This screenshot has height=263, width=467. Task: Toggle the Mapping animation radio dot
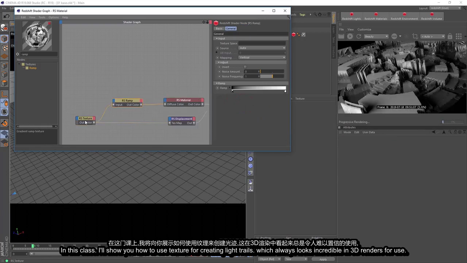pos(217,58)
